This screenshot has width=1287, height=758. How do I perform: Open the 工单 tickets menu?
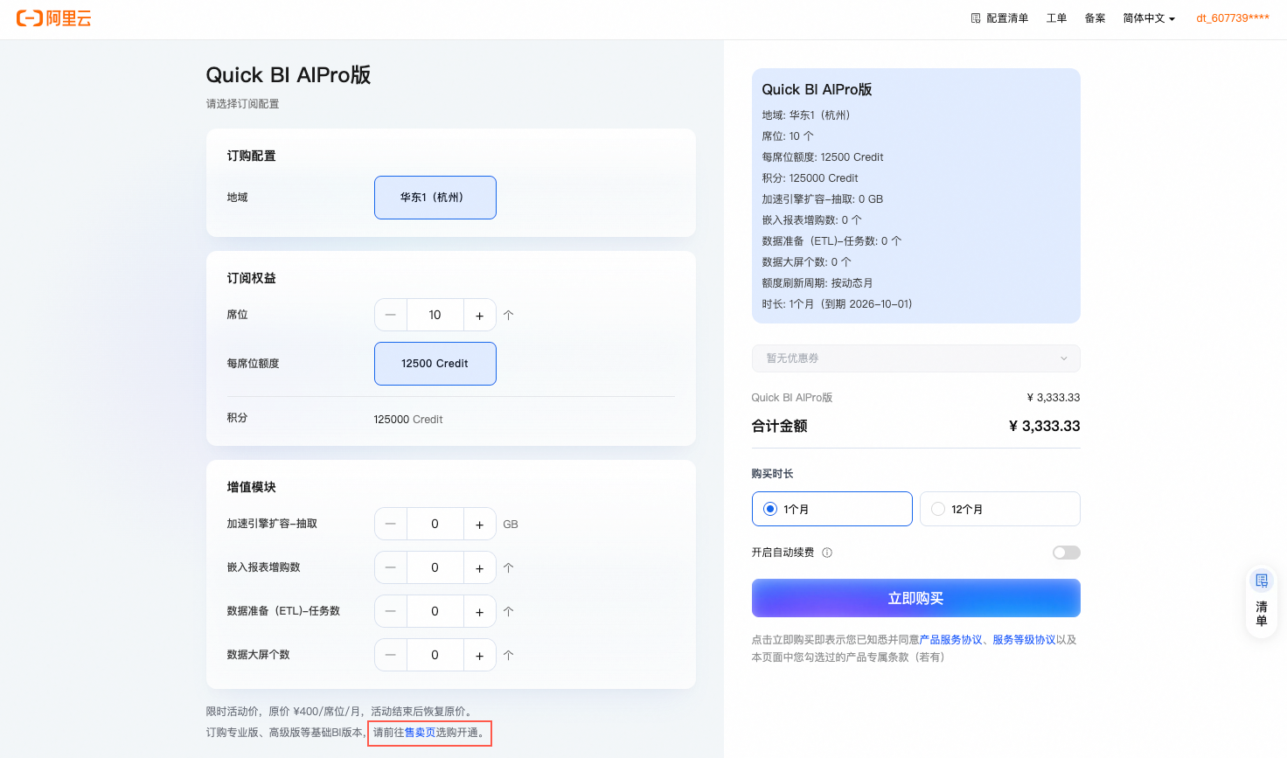1056,18
